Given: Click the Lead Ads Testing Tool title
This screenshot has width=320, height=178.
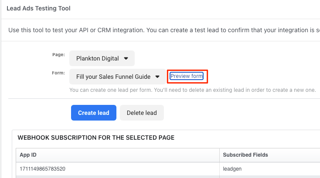Looking at the screenshot, I should click(38, 8).
